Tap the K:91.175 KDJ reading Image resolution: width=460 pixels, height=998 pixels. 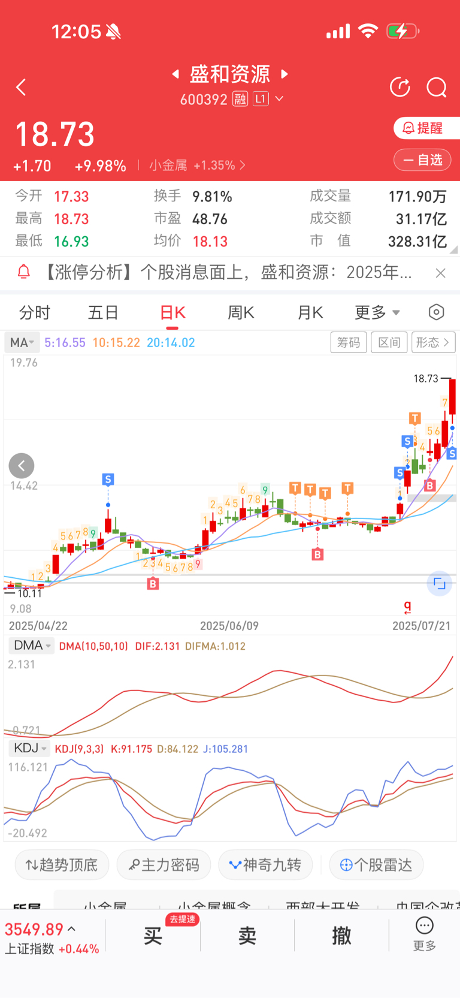point(131,749)
